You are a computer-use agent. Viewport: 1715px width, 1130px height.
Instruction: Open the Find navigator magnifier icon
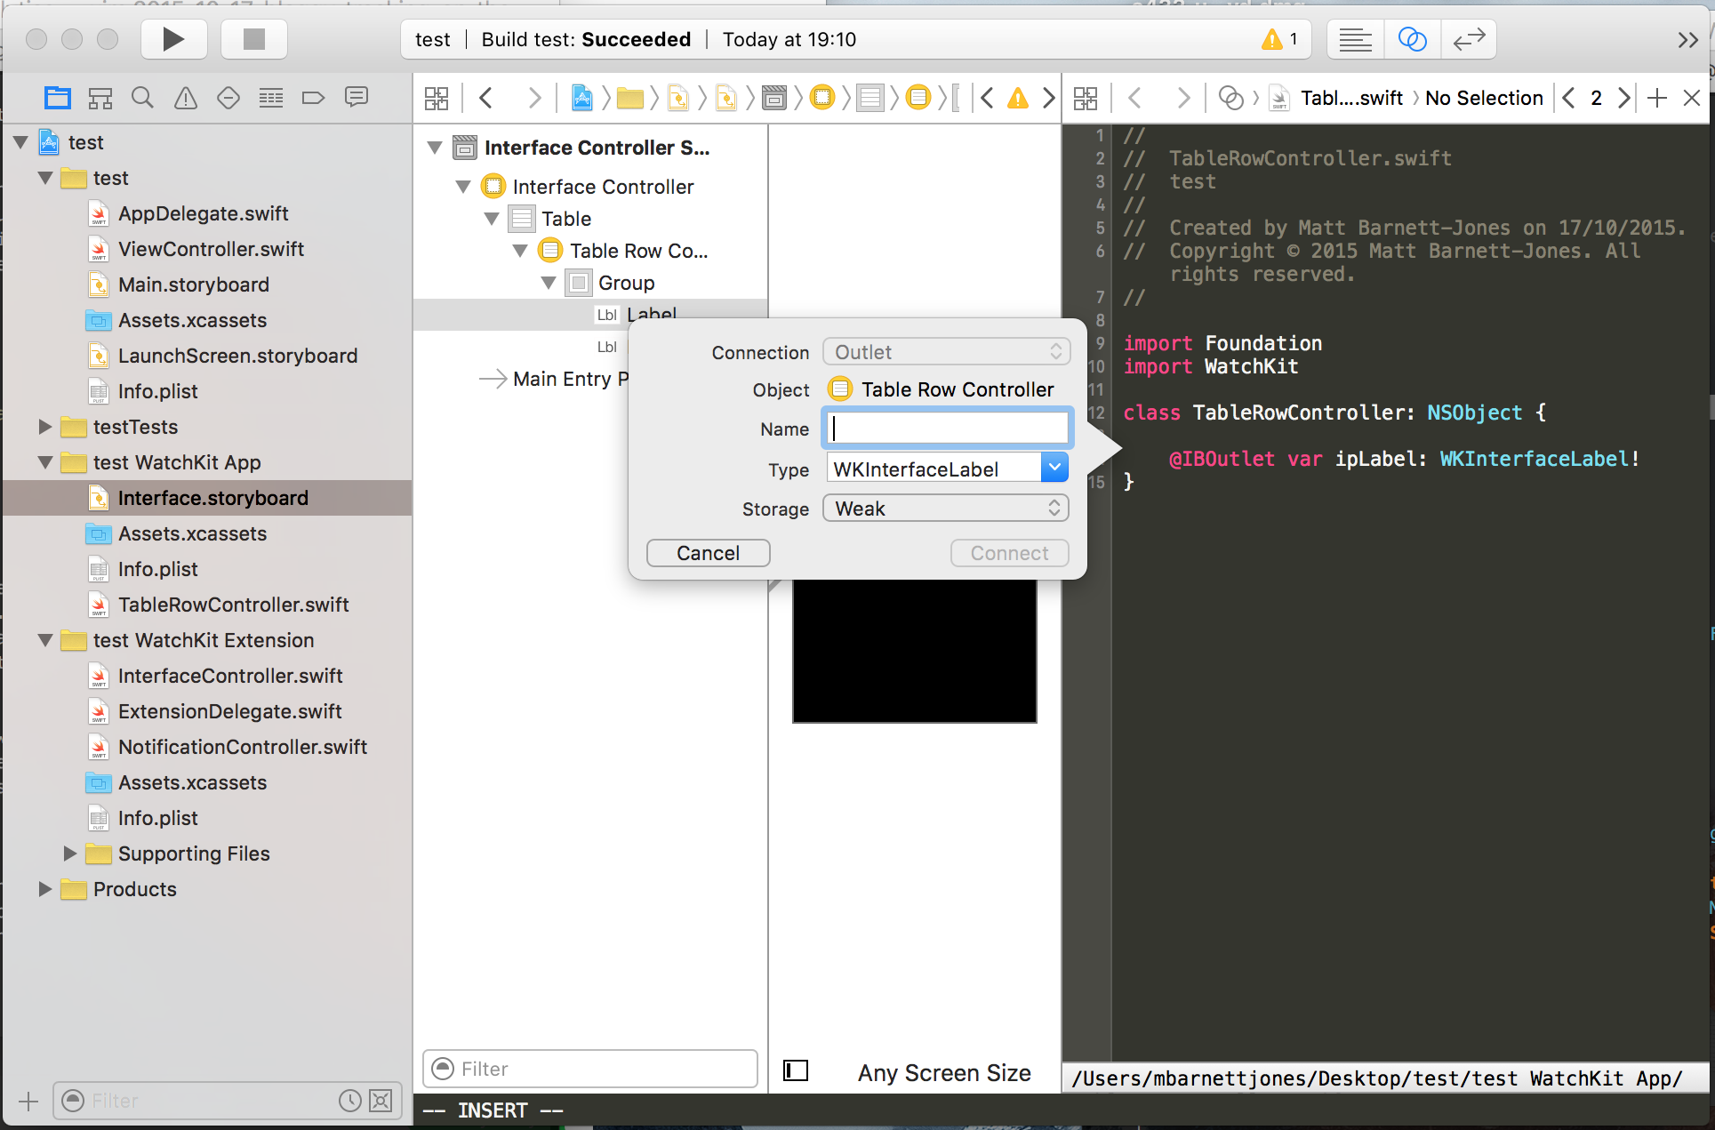[x=142, y=98]
